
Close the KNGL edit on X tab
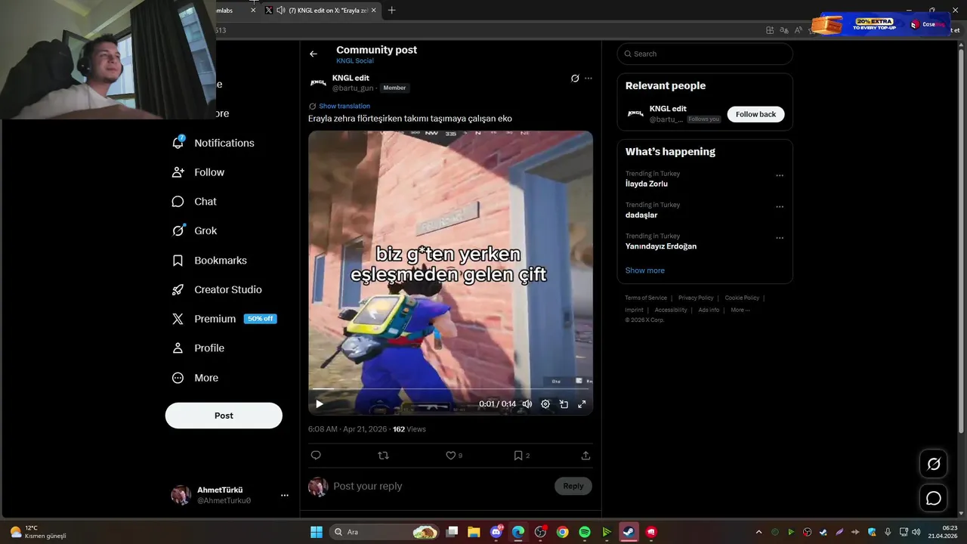click(x=373, y=10)
